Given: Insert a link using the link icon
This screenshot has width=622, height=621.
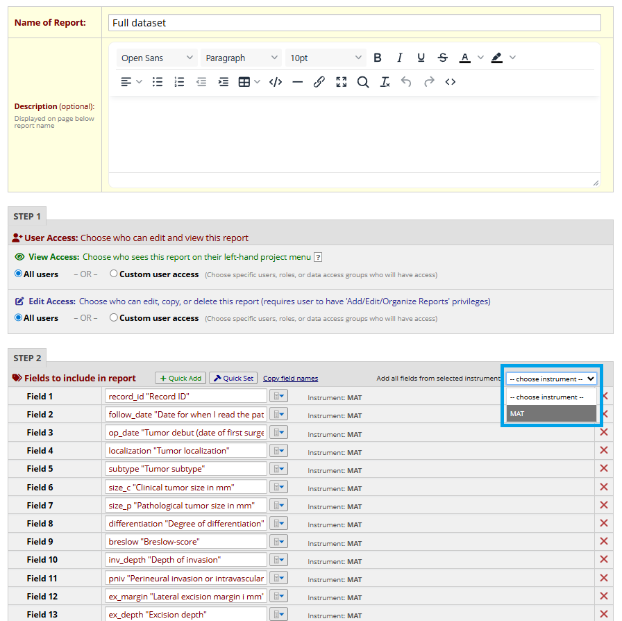Looking at the screenshot, I should point(319,82).
